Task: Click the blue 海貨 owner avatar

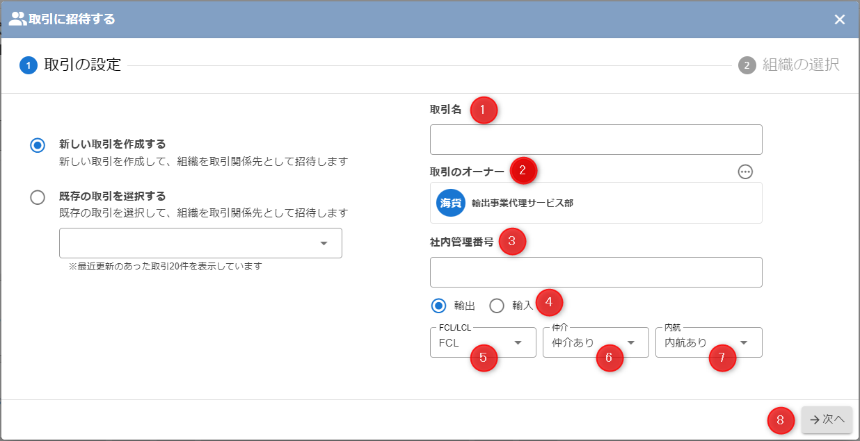Action: tap(451, 203)
